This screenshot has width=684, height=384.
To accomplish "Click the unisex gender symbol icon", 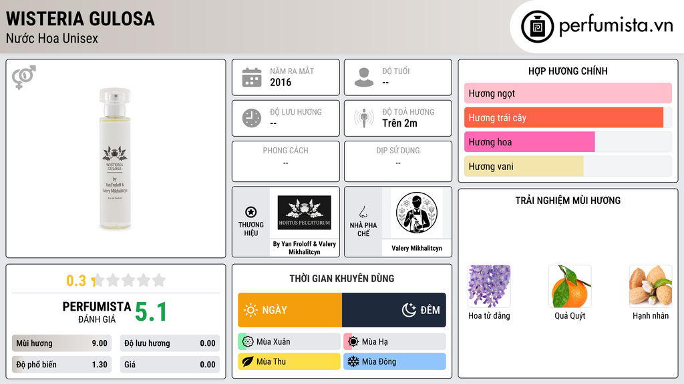I will tap(24, 77).
